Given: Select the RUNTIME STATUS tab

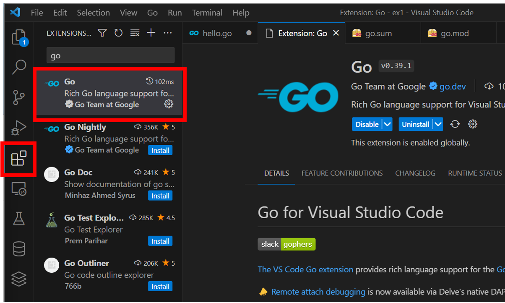Looking at the screenshot, I should 475,173.
